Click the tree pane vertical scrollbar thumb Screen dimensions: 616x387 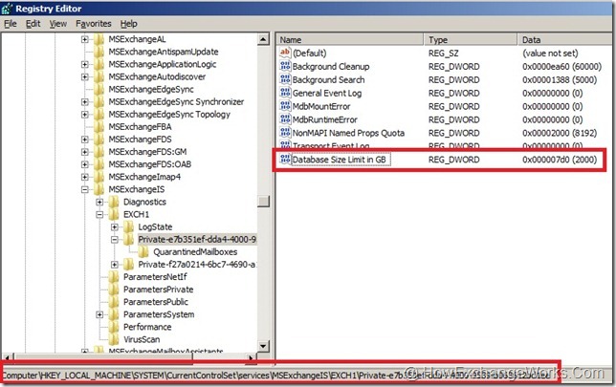(263, 201)
